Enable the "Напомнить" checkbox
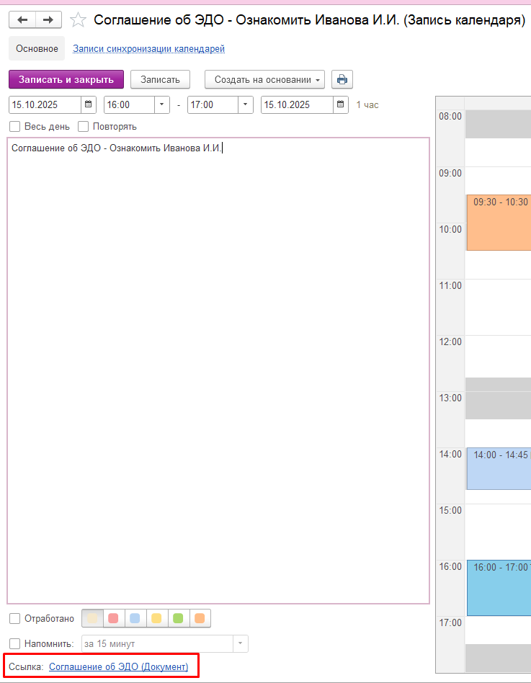Image resolution: width=531 pixels, height=683 pixels. 15,643
